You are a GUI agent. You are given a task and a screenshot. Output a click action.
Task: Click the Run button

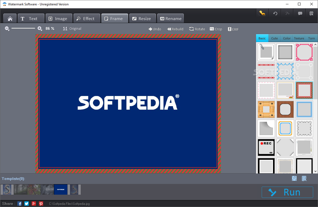tap(287, 192)
